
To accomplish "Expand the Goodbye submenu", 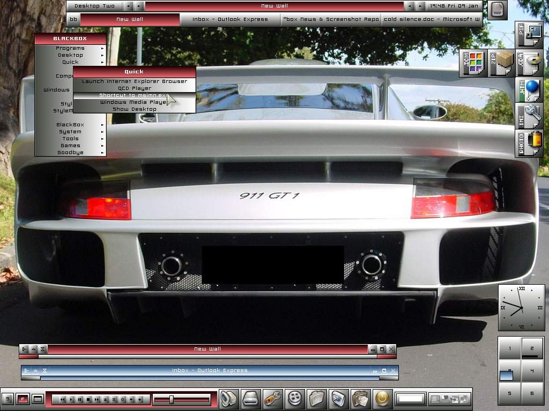I will (70, 153).
